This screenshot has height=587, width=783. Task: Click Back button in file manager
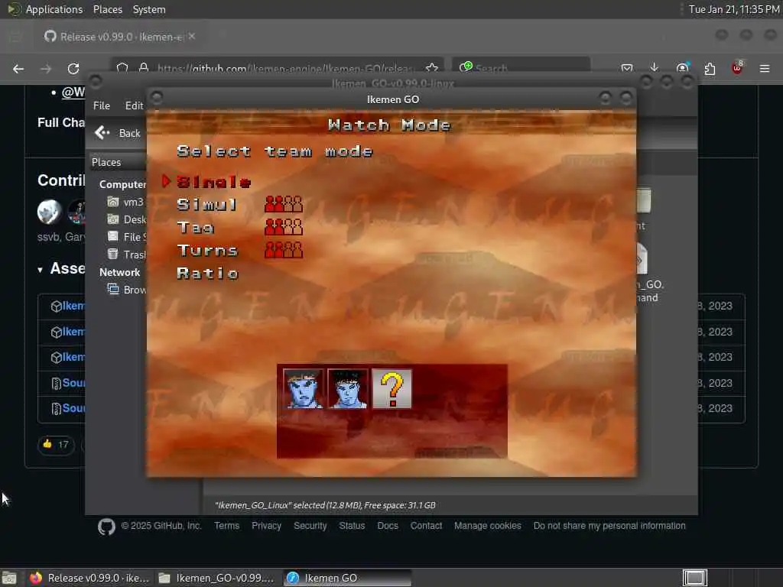click(x=118, y=133)
